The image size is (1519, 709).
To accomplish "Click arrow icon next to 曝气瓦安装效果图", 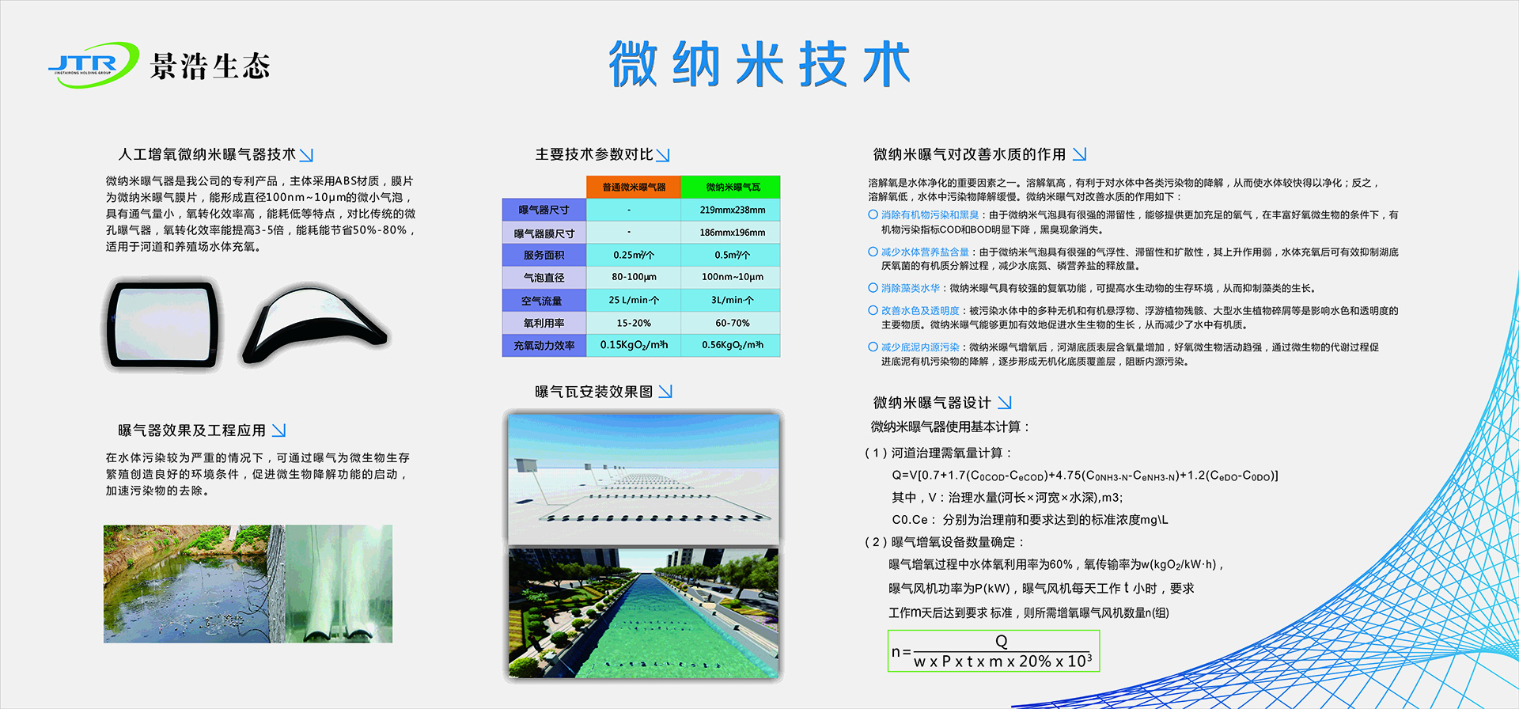I will click(x=665, y=392).
